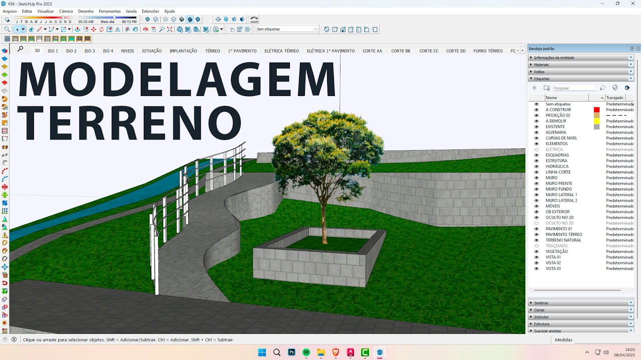Switch to shaded with textures style
Viewport: 641px width, 360px height.
tap(189, 19)
